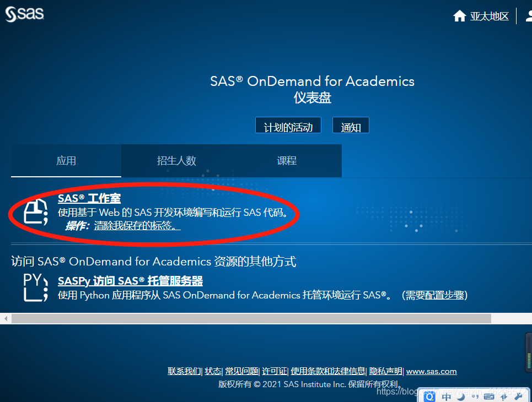Open IME settings wrench icon
532x402 pixels.
coord(518,396)
